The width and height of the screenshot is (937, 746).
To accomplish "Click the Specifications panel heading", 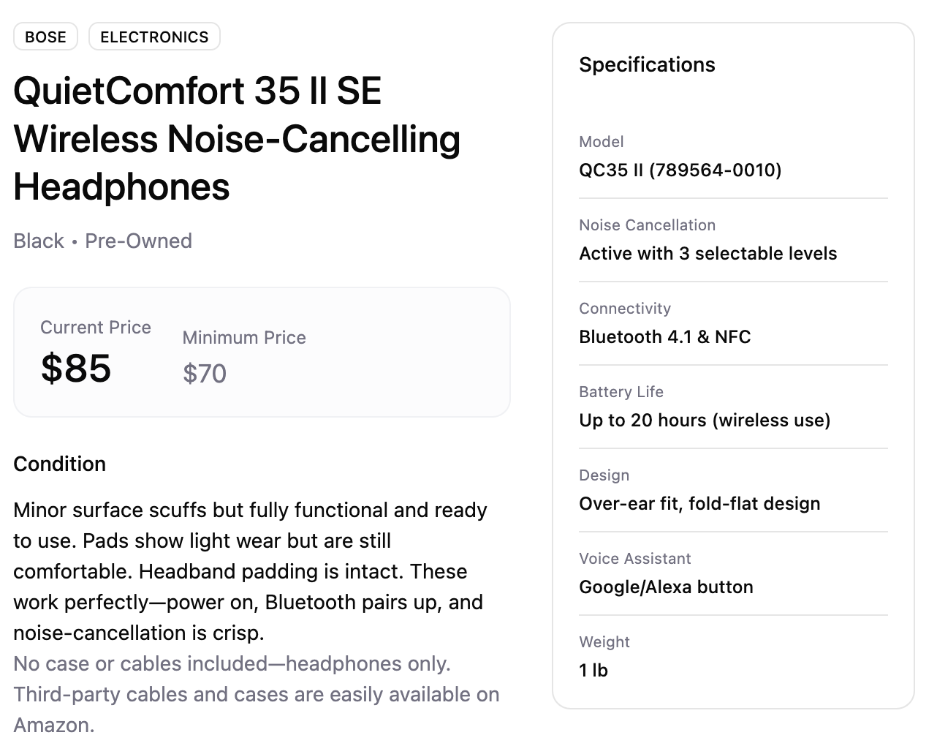I will pos(647,64).
